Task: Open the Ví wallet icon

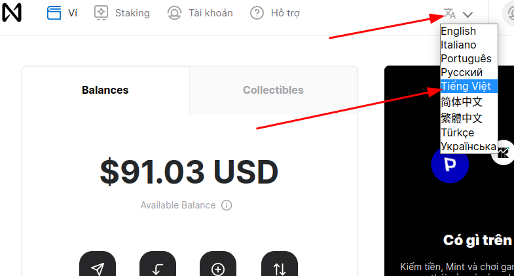Action: 54,13
